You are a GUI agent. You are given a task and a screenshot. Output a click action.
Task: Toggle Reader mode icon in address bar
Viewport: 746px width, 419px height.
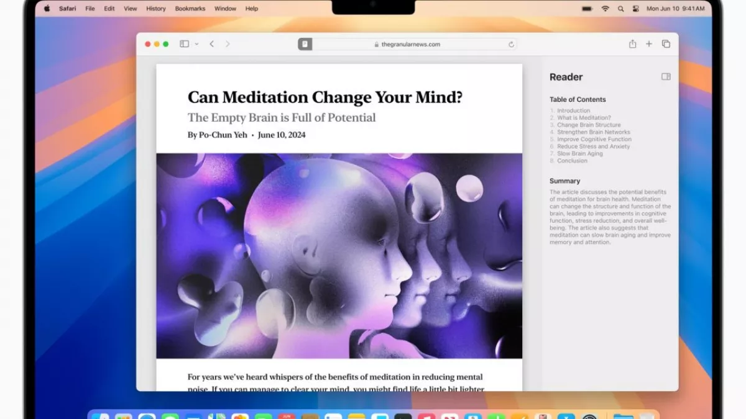coord(305,44)
